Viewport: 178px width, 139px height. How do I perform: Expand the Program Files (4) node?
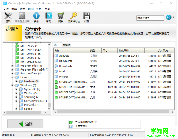[12, 66]
